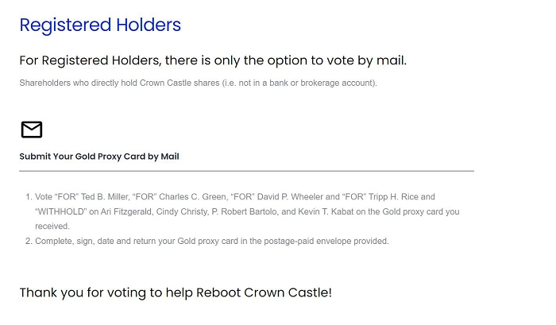This screenshot has height=325, width=556.
Task: Click the mail envelope icon
Action: 31,130
